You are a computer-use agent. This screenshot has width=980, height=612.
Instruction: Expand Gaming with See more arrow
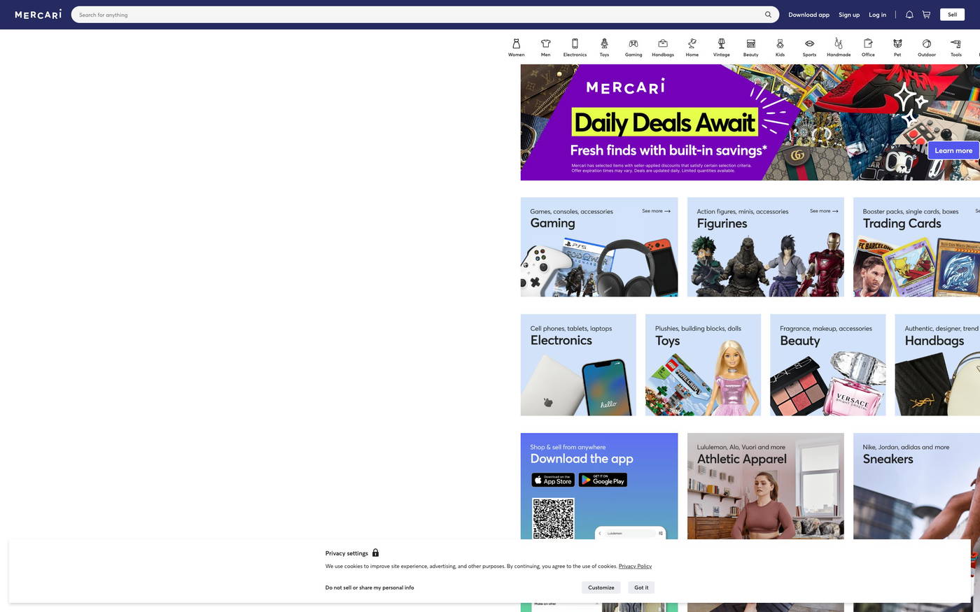[656, 211]
